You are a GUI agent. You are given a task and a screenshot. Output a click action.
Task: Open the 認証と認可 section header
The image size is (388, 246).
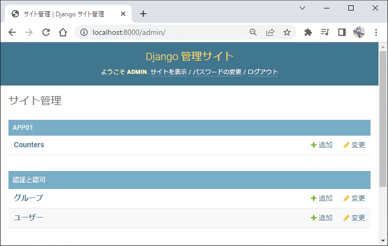pyautogui.click(x=29, y=179)
